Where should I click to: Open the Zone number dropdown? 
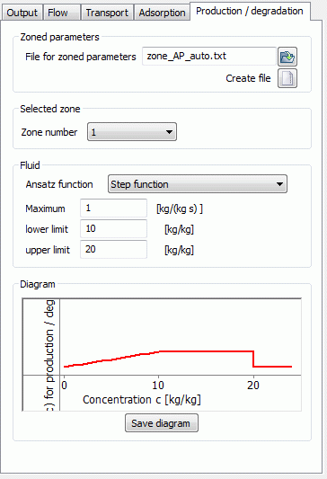[x=132, y=132]
